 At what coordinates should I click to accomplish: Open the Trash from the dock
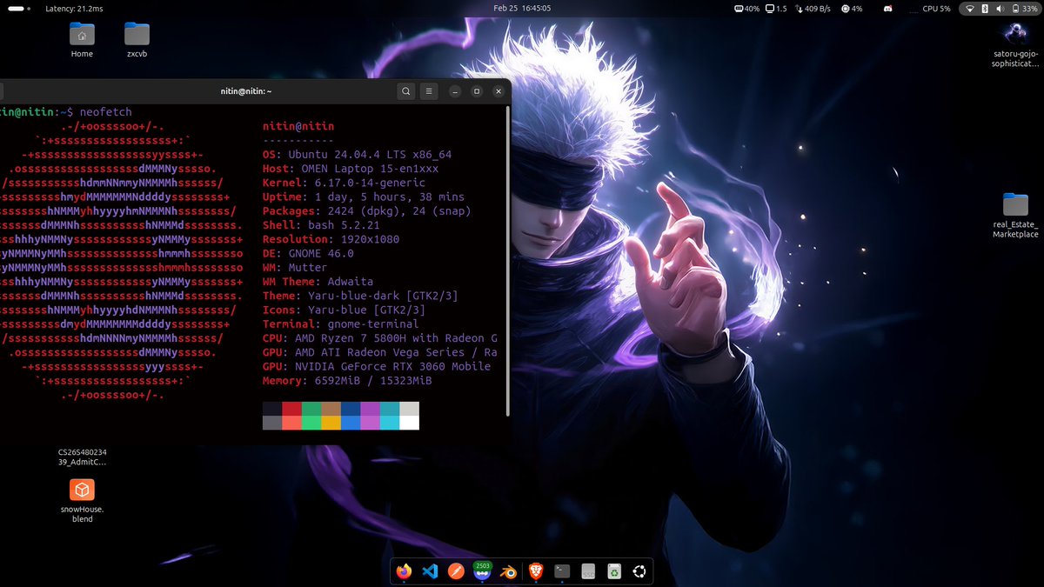[x=614, y=571]
